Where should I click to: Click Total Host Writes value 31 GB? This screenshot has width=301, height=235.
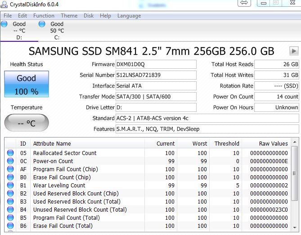pos(277,75)
